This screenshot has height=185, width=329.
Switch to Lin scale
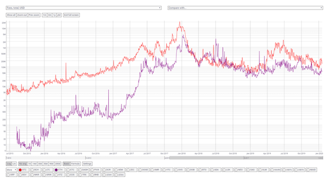pos(14,164)
